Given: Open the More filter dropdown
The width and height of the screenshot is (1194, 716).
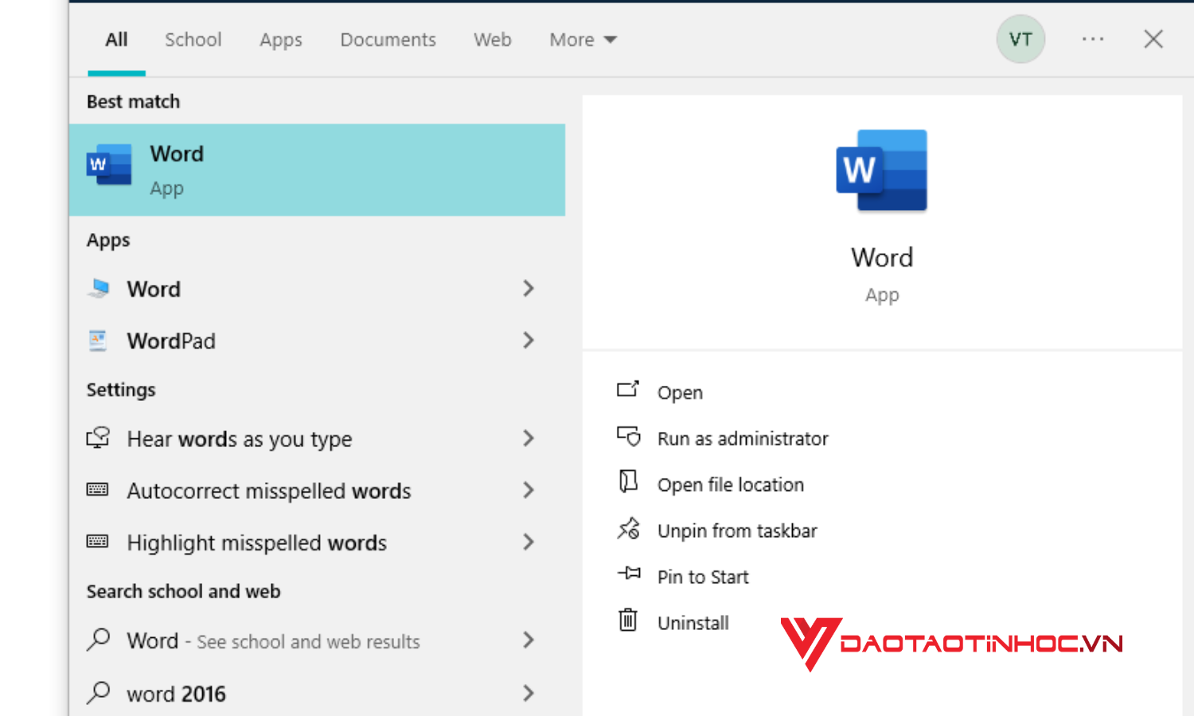Looking at the screenshot, I should [x=583, y=40].
